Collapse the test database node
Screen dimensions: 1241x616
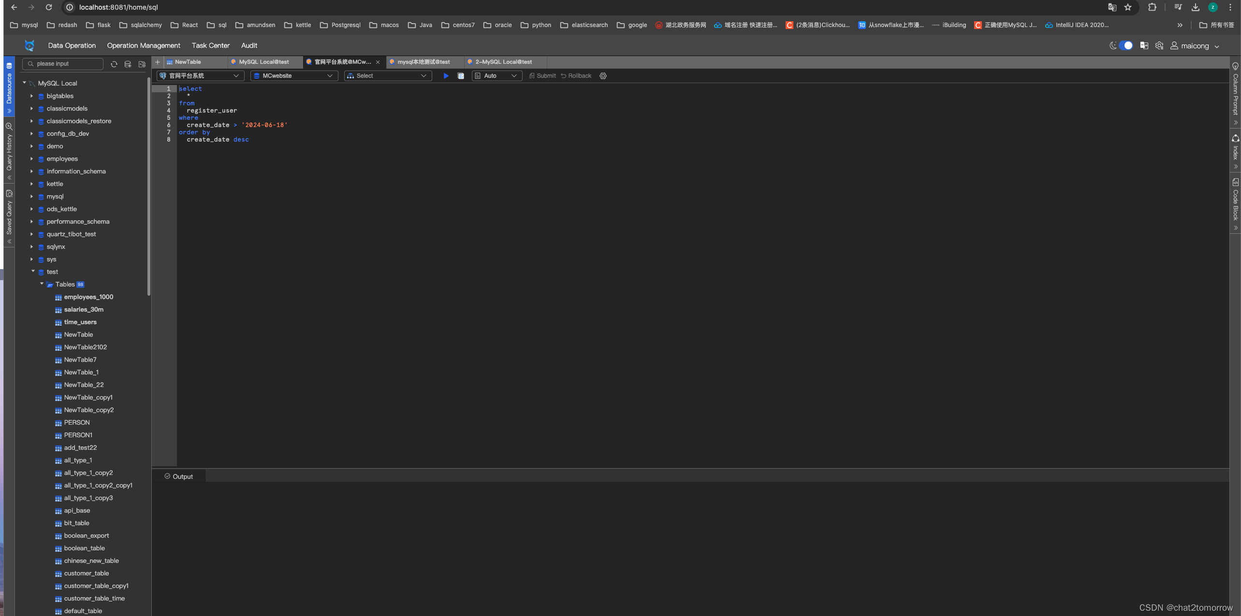pyautogui.click(x=33, y=272)
